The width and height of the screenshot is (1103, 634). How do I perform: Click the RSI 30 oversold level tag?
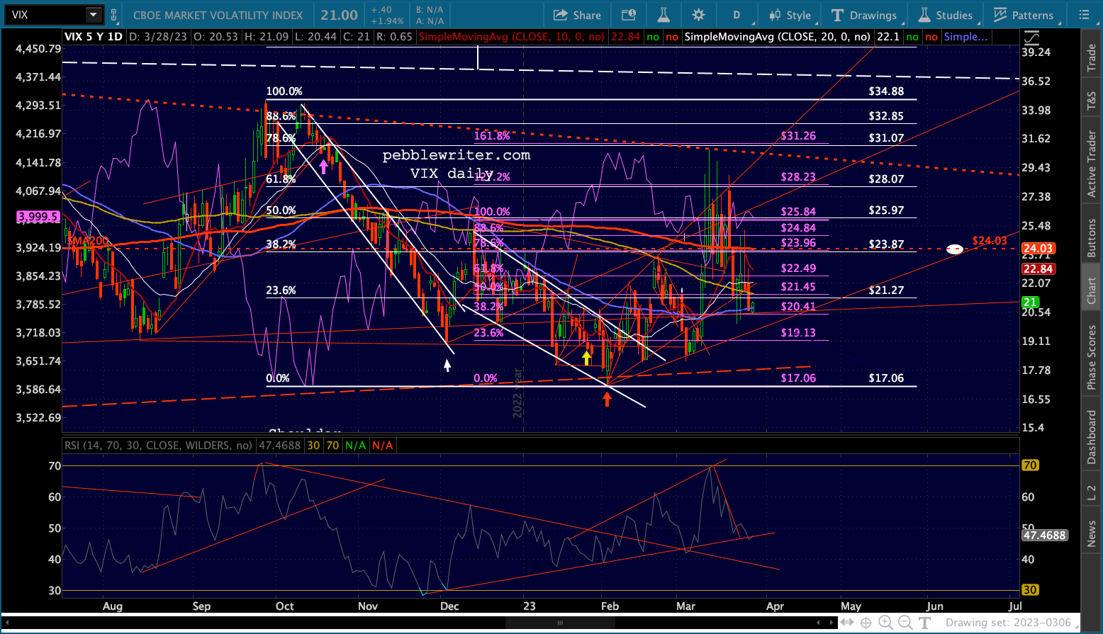coord(1030,590)
